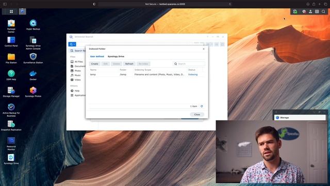Viewport: 330px width, 186px height.
Task: Open the browser share icon
Action: pyautogui.click(x=314, y=4)
